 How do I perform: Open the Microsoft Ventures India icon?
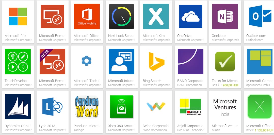click(225, 107)
